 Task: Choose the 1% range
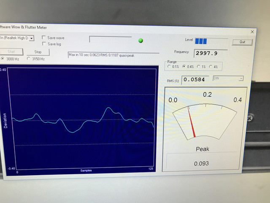click(199, 66)
